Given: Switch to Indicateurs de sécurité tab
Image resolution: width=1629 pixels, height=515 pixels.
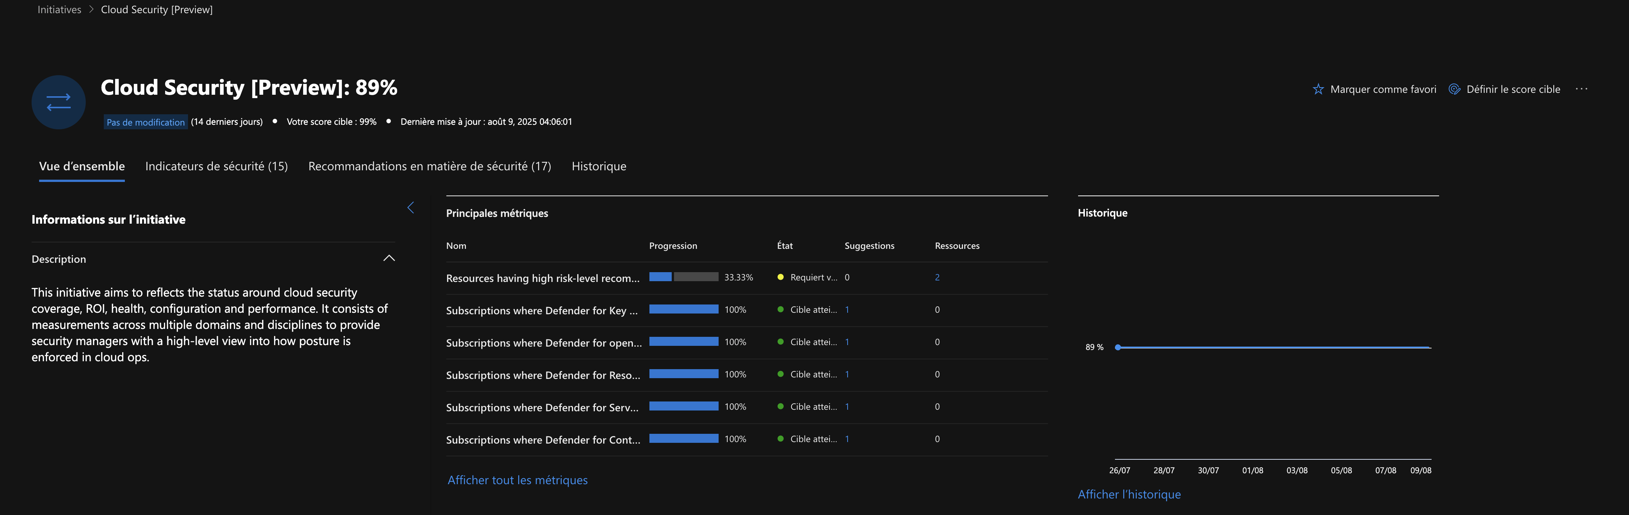Looking at the screenshot, I should (216, 166).
